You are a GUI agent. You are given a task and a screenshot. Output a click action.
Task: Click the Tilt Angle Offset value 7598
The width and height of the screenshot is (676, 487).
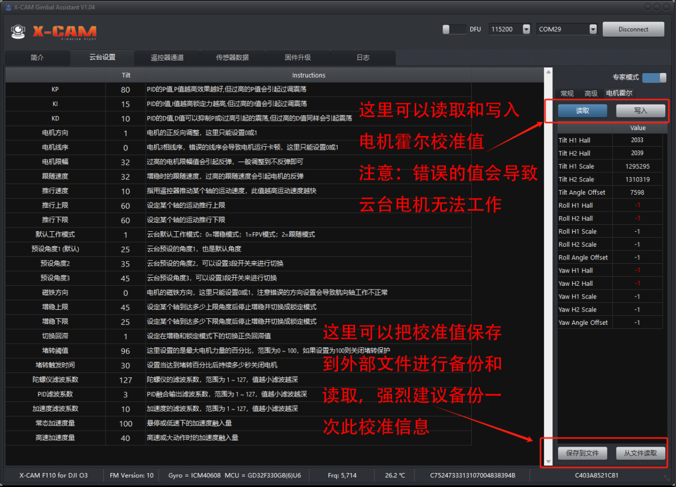(x=637, y=192)
